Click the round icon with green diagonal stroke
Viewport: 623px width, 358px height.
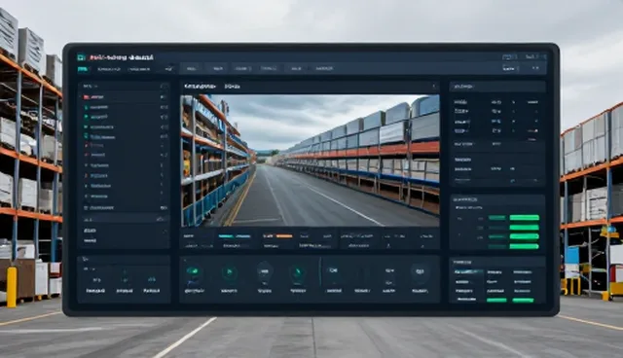coord(298,273)
